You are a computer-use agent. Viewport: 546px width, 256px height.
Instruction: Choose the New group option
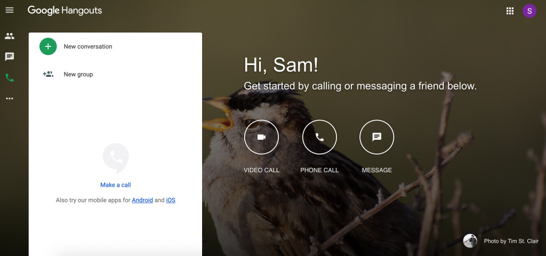tap(78, 74)
